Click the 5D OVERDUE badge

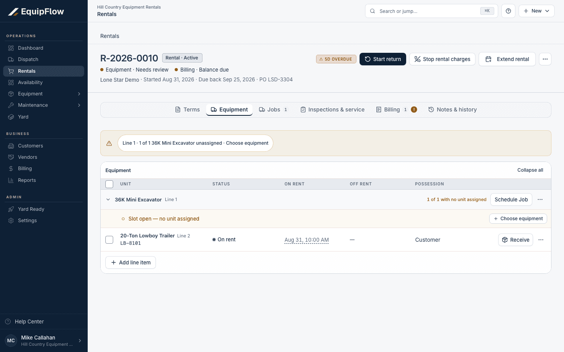pyautogui.click(x=336, y=59)
